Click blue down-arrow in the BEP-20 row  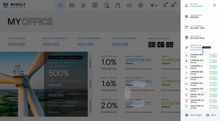coord(215,107)
